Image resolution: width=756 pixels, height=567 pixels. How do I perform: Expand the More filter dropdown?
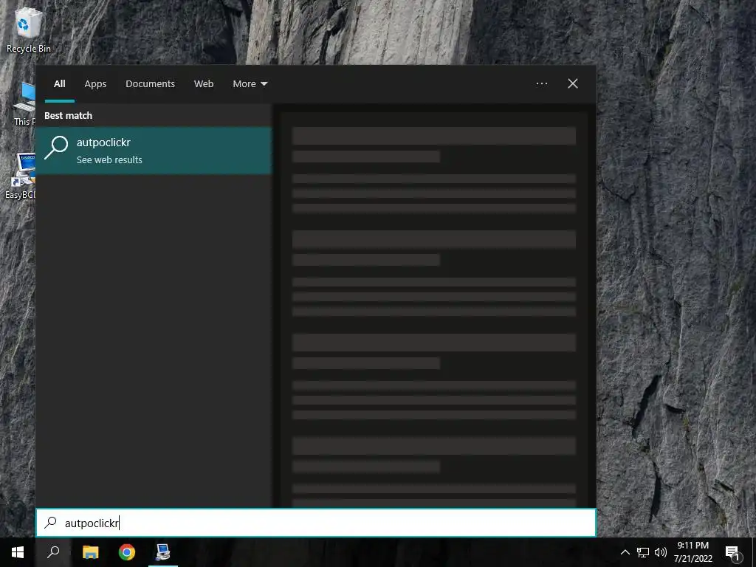tap(250, 84)
